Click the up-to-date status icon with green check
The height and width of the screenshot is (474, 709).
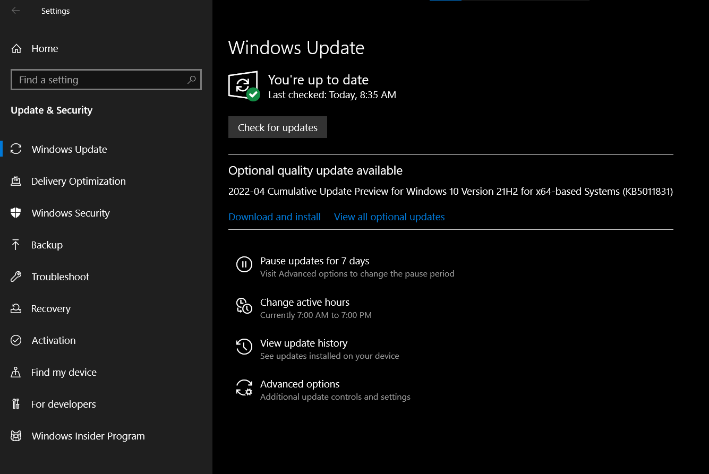244,86
